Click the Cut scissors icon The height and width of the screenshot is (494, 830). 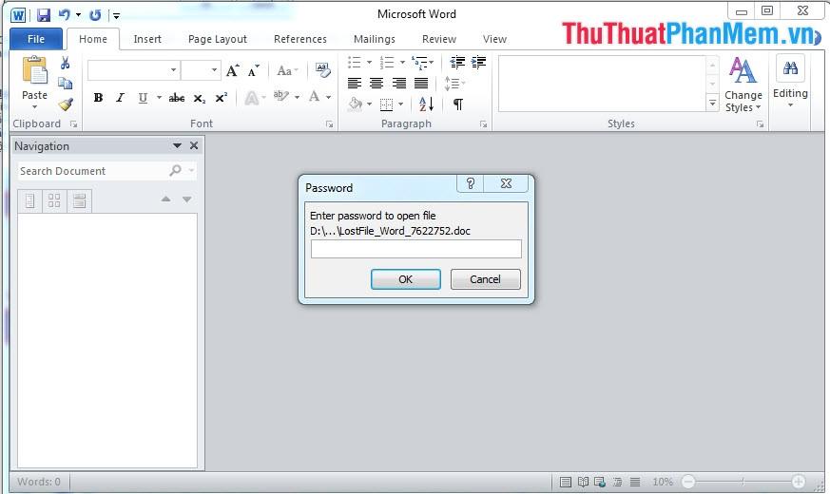coord(65,63)
